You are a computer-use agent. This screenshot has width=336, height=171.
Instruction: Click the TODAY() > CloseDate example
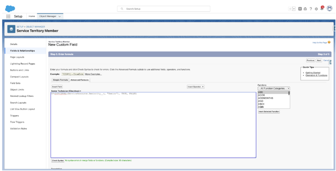coord(73,74)
